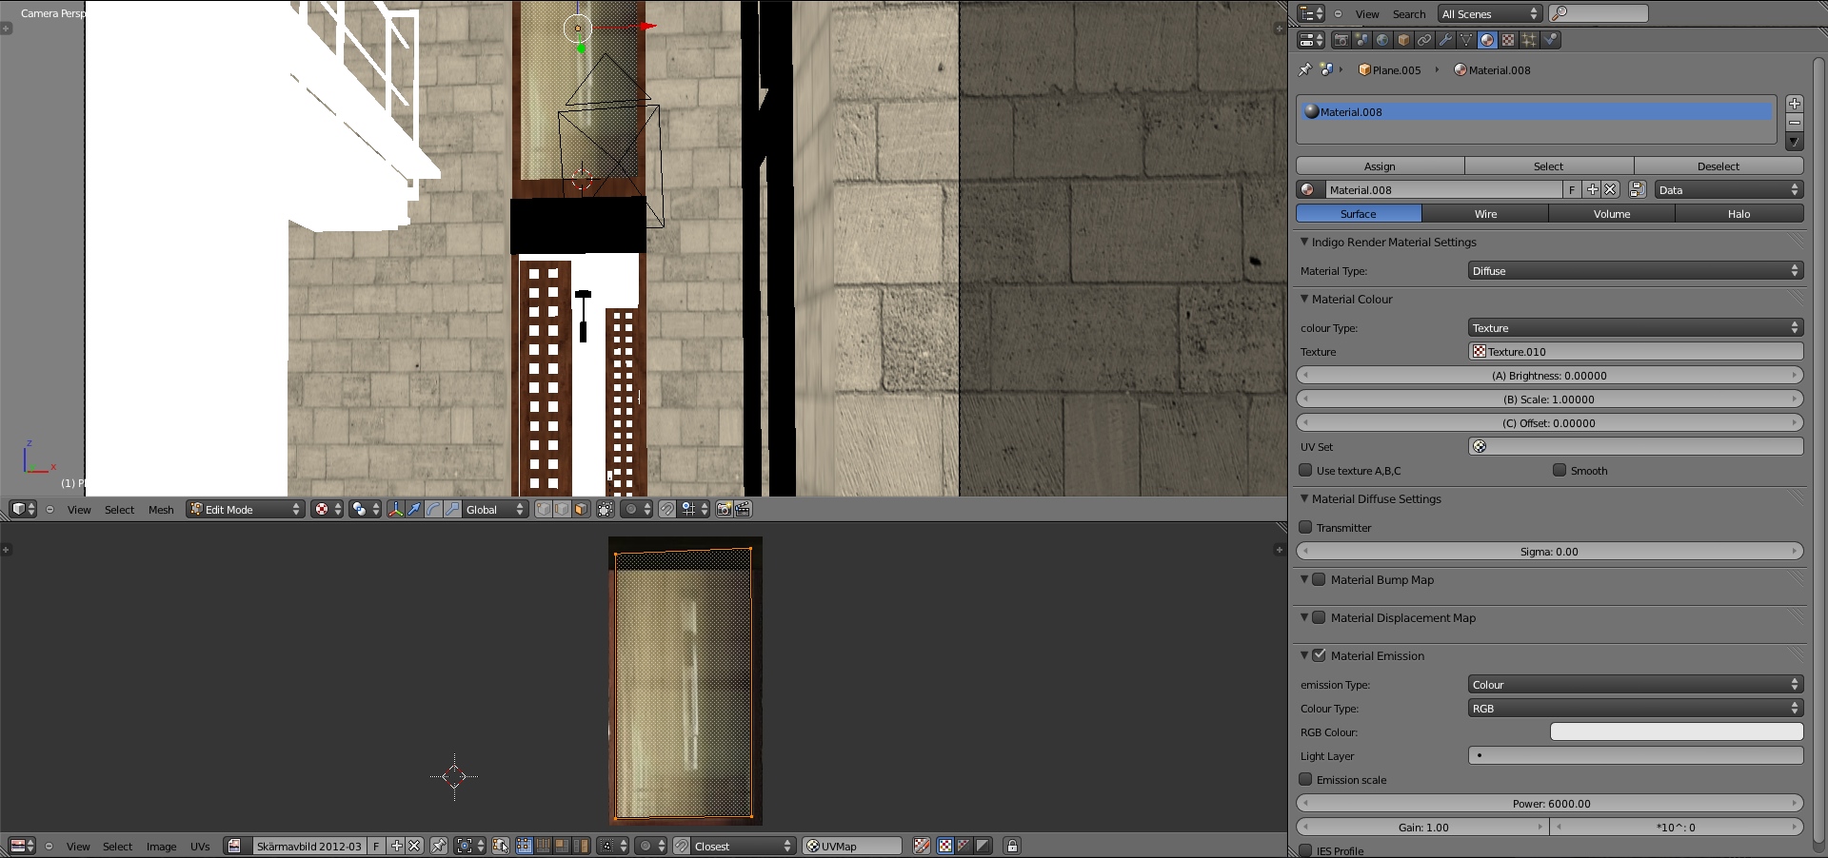Open the Texture properties checker tab

(1508, 40)
